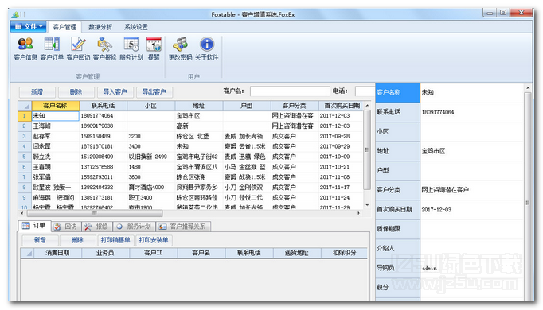Select customer cell 闫永厚

point(56,146)
